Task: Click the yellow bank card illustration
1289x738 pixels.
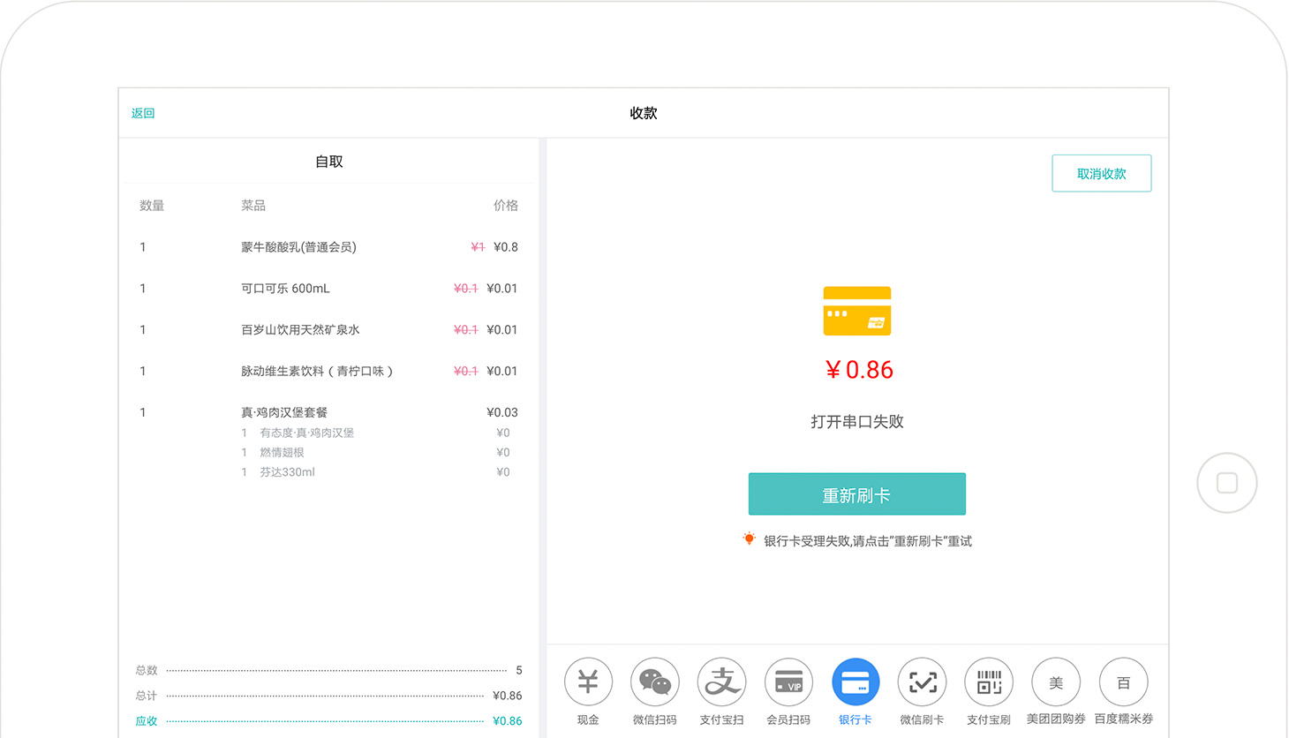Action: coord(857,311)
